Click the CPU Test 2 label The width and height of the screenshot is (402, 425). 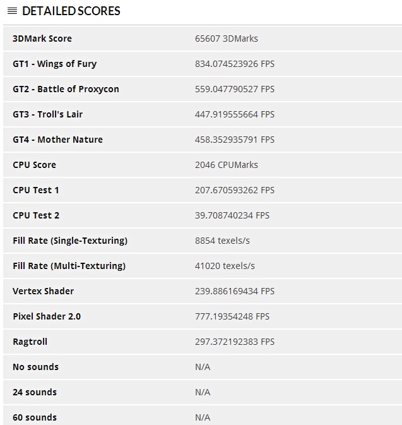pyautogui.click(x=36, y=215)
